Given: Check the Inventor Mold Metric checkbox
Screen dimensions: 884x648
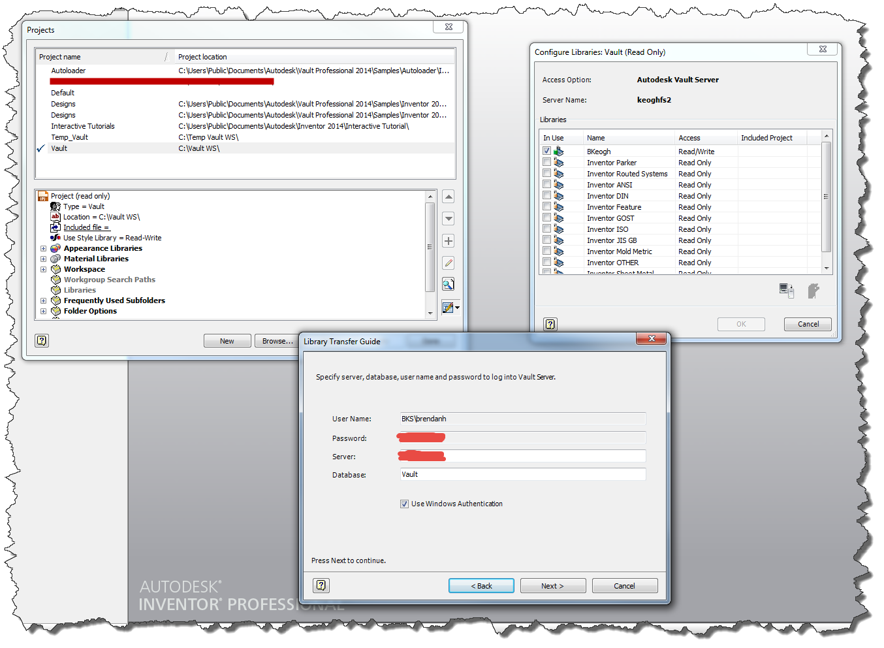Looking at the screenshot, I should 546,251.
